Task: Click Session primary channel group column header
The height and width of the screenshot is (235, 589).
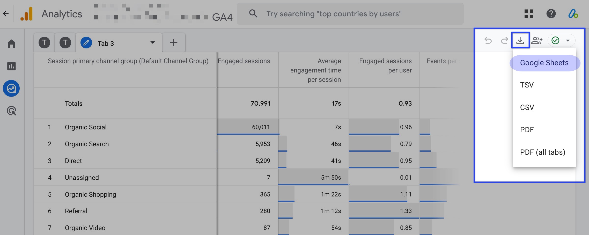Action: point(128,61)
